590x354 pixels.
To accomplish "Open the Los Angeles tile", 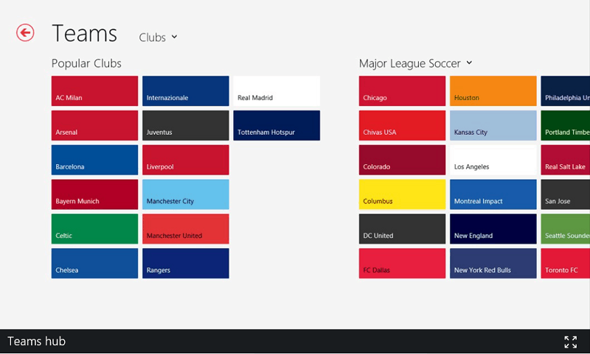I will pos(493,160).
